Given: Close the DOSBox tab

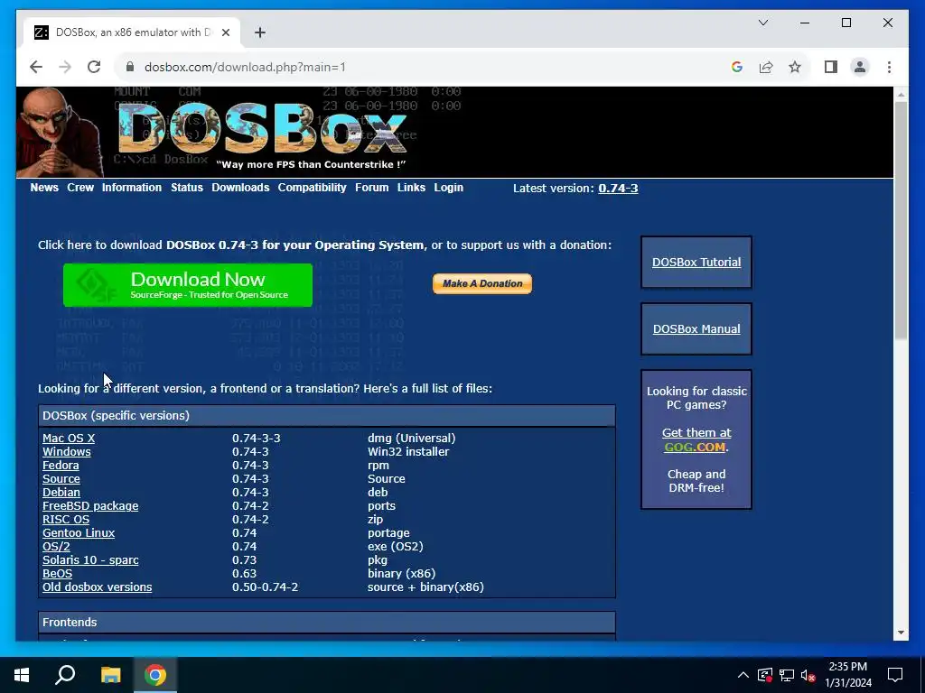Looking at the screenshot, I should point(225,32).
